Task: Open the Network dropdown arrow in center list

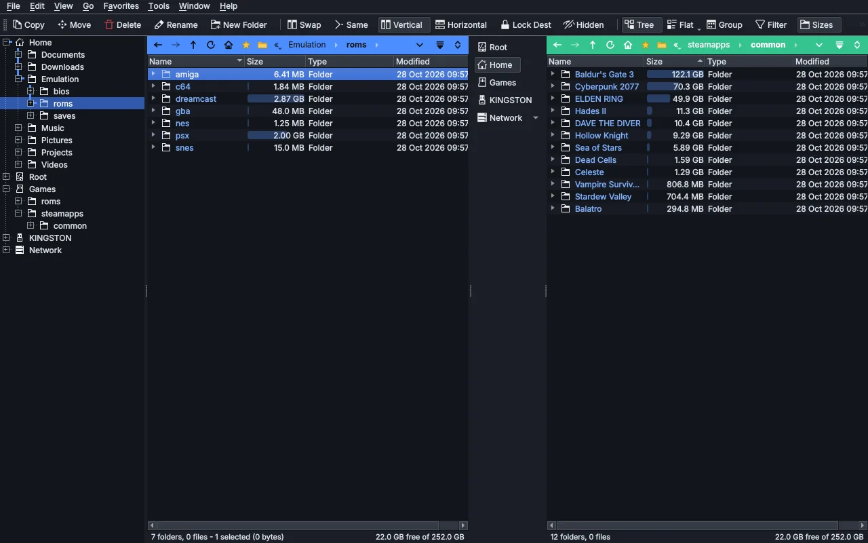Action: tap(536, 118)
